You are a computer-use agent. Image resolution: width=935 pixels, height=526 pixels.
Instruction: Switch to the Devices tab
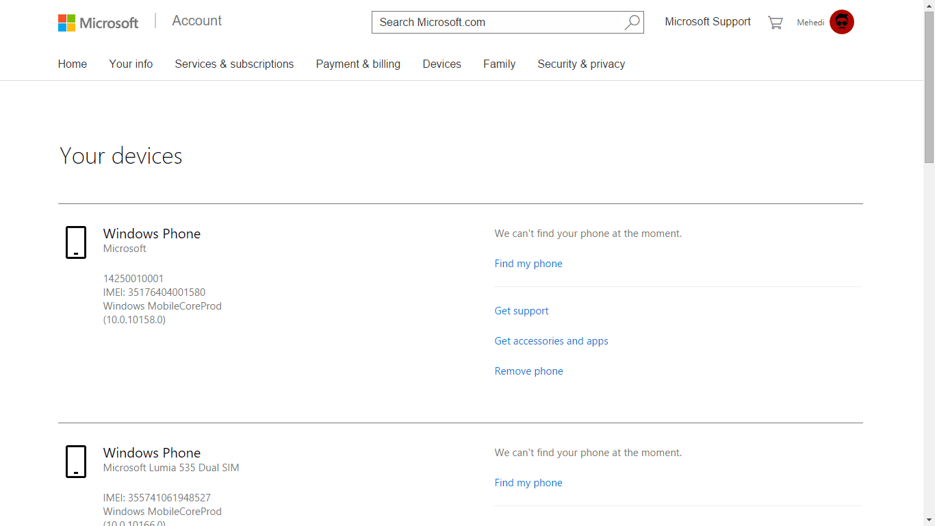click(441, 64)
